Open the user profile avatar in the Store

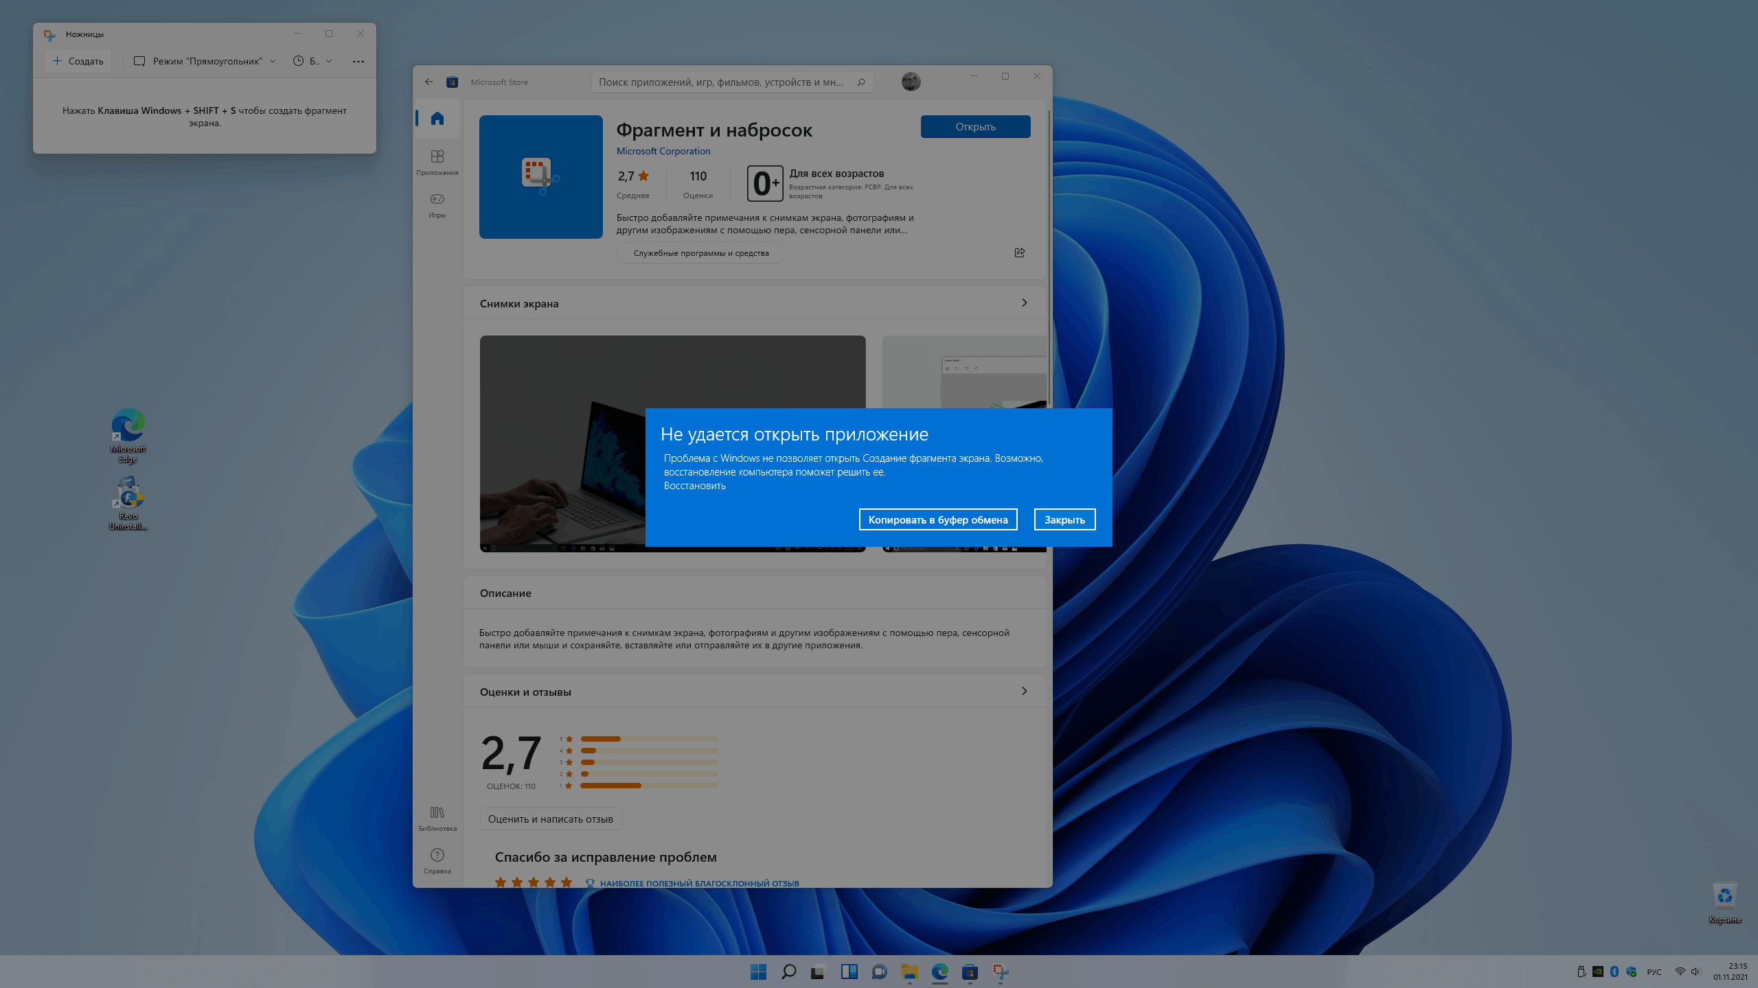[911, 82]
